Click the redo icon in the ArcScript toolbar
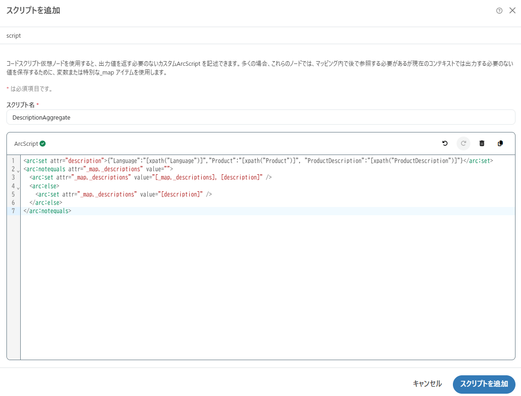The image size is (521, 396). click(463, 143)
